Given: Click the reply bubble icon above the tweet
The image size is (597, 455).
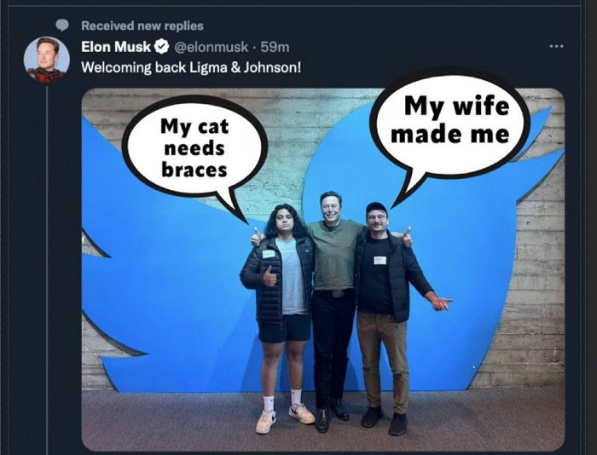Looking at the screenshot, I should 61,26.
